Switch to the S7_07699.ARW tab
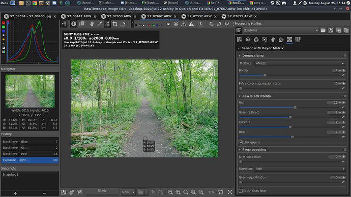This screenshot has height=197, width=351. [240, 16]
